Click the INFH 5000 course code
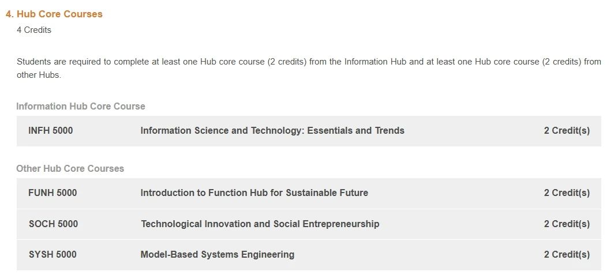The width and height of the screenshot is (614, 279). [51, 131]
